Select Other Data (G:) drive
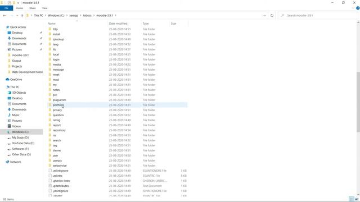360x202 pixels. click(21, 154)
